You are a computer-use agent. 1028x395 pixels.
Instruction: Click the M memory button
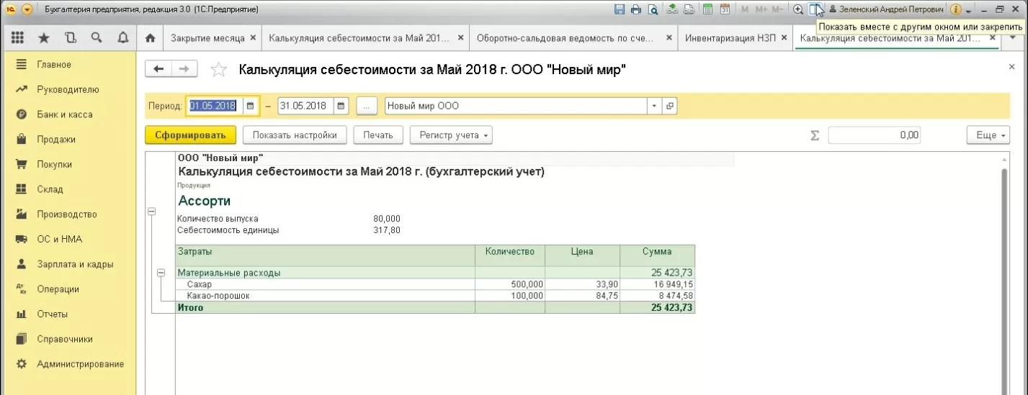tap(745, 9)
